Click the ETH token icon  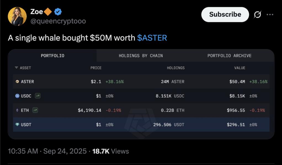17,110
